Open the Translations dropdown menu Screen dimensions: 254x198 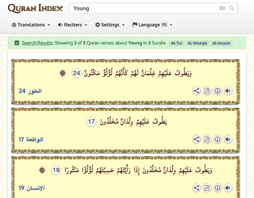(x=31, y=25)
